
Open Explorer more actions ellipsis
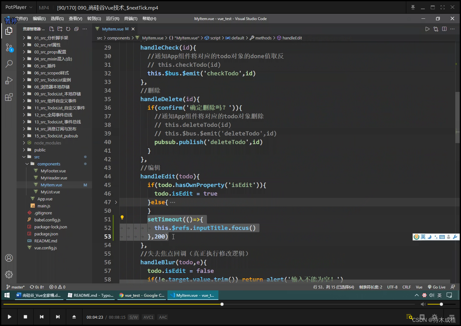85,29
